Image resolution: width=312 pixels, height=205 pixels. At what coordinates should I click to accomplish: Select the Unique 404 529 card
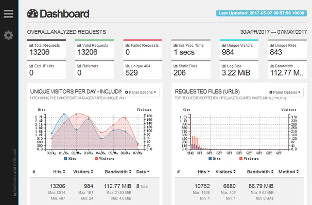[x=143, y=69]
